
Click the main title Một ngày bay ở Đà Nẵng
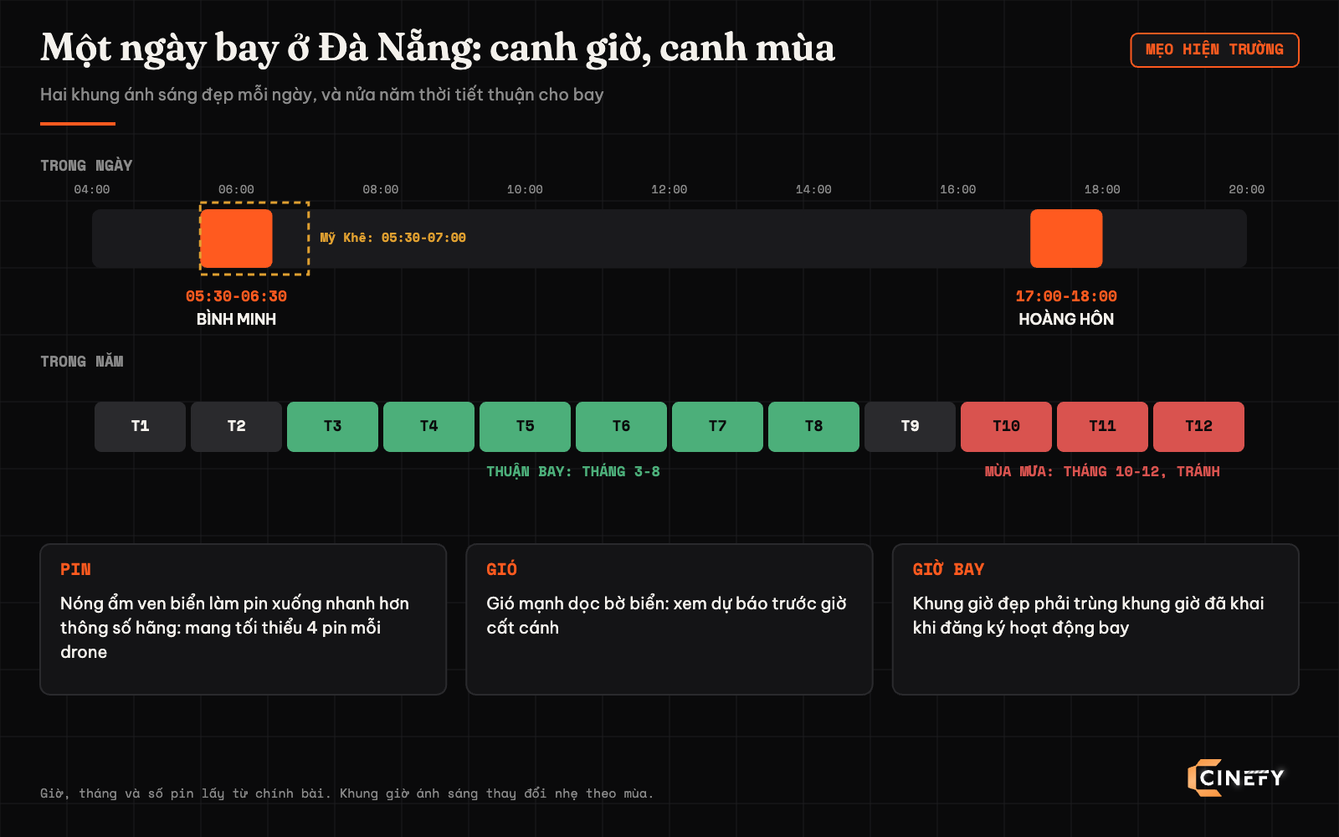[x=438, y=48]
